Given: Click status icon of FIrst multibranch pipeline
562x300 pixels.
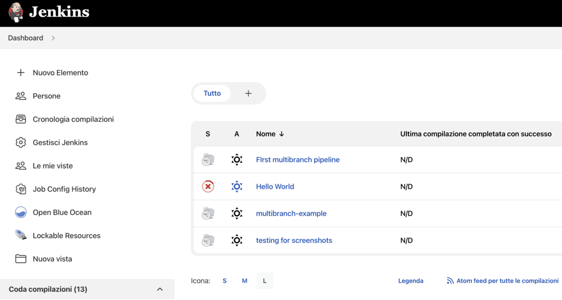Looking at the screenshot, I should click(208, 160).
